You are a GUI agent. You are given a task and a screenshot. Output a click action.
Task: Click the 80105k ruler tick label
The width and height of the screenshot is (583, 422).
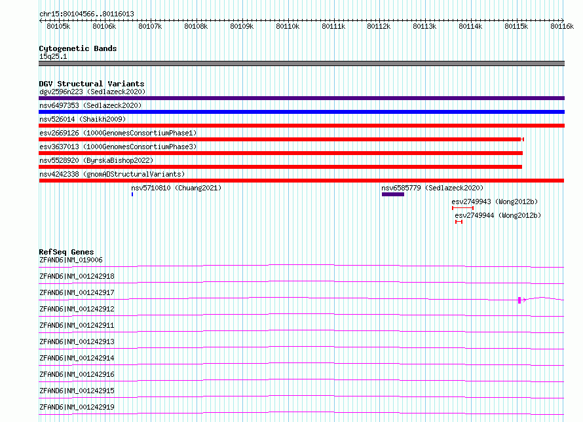click(58, 26)
